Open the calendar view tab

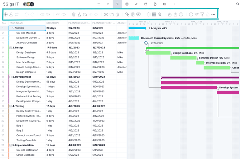coord(146,4)
